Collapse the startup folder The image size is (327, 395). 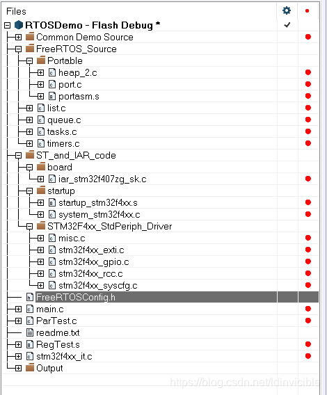(29, 191)
